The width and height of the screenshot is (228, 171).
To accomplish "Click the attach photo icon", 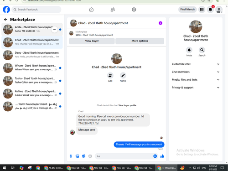I will 78,156.
